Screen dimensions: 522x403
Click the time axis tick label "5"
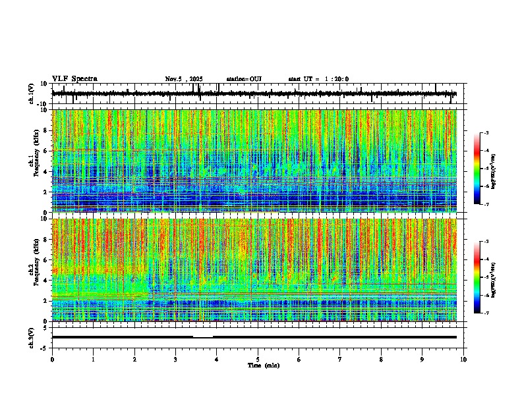[x=258, y=360]
